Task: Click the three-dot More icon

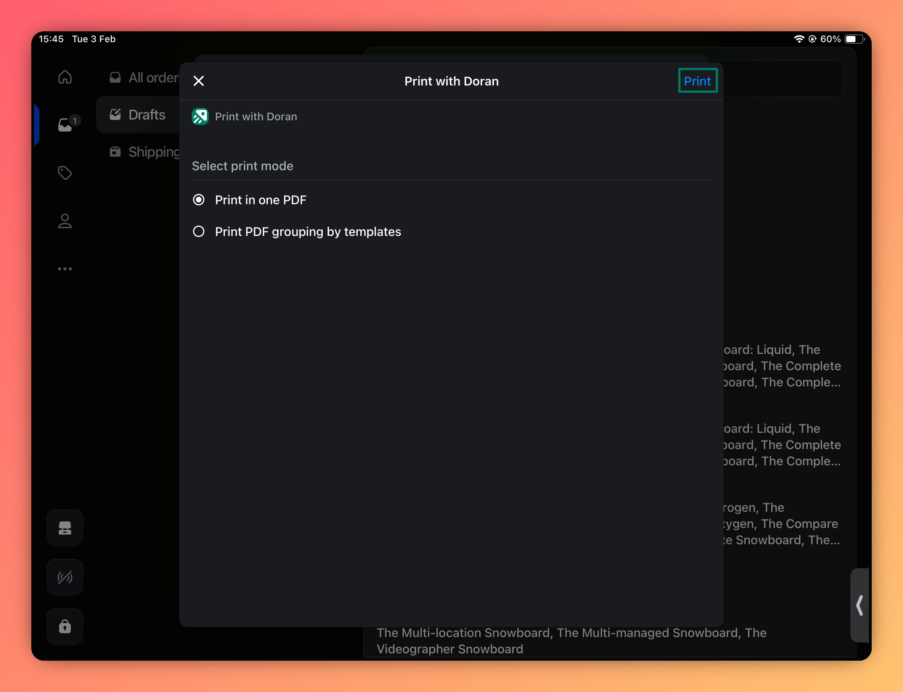Action: point(65,269)
